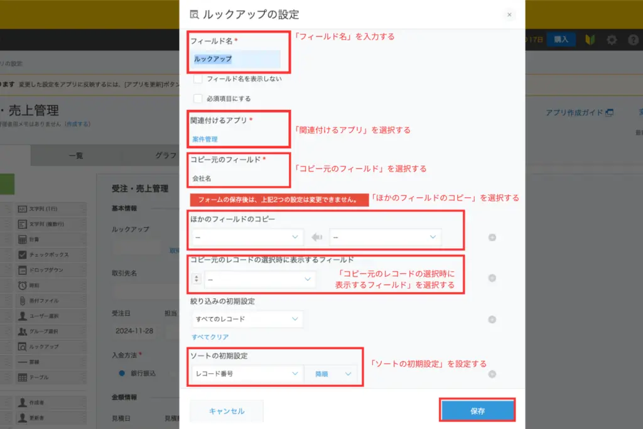Click the すべてクリア link
The image size is (643, 429).
click(210, 337)
